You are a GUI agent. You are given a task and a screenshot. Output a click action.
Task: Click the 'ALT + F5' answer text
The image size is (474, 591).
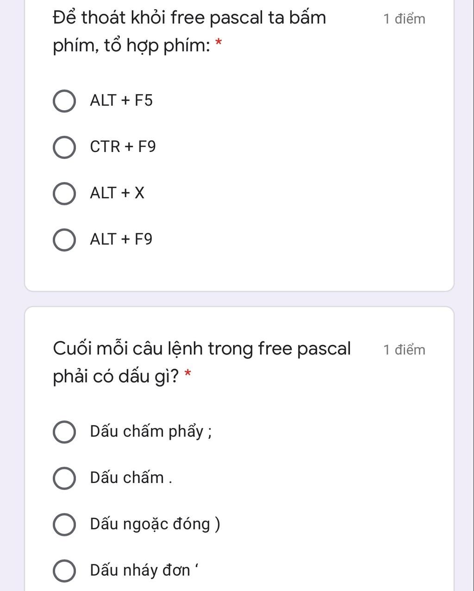pos(121,100)
